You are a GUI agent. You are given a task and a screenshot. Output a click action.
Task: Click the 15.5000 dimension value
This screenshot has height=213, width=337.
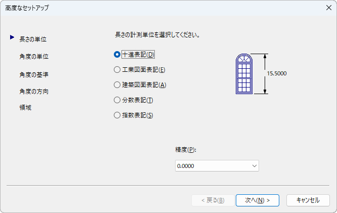tap(277, 74)
